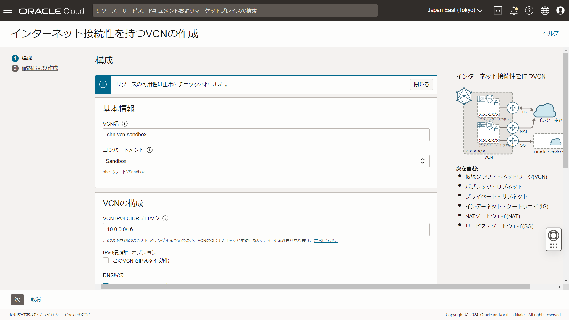The height and width of the screenshot is (320, 569).
Task: Click the scroll up arrow
Action: pyautogui.click(x=566, y=50)
